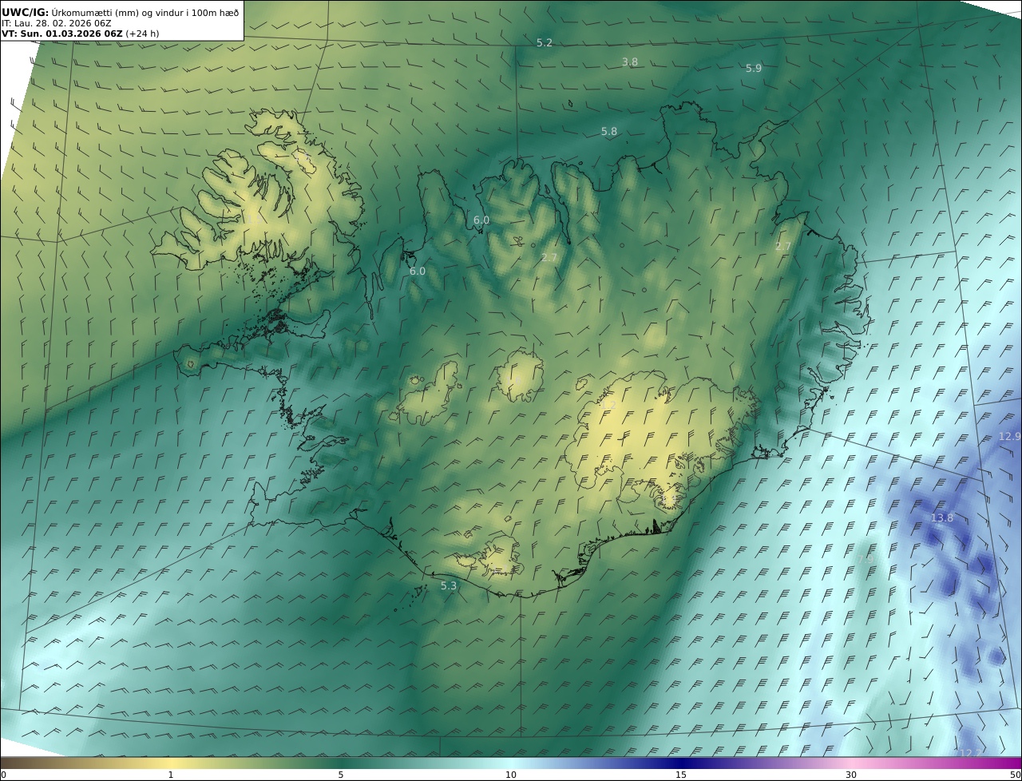Click the 13.8 value label in blue area

(x=942, y=518)
